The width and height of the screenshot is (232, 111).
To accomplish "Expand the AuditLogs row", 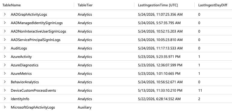I will tap(5, 48).
